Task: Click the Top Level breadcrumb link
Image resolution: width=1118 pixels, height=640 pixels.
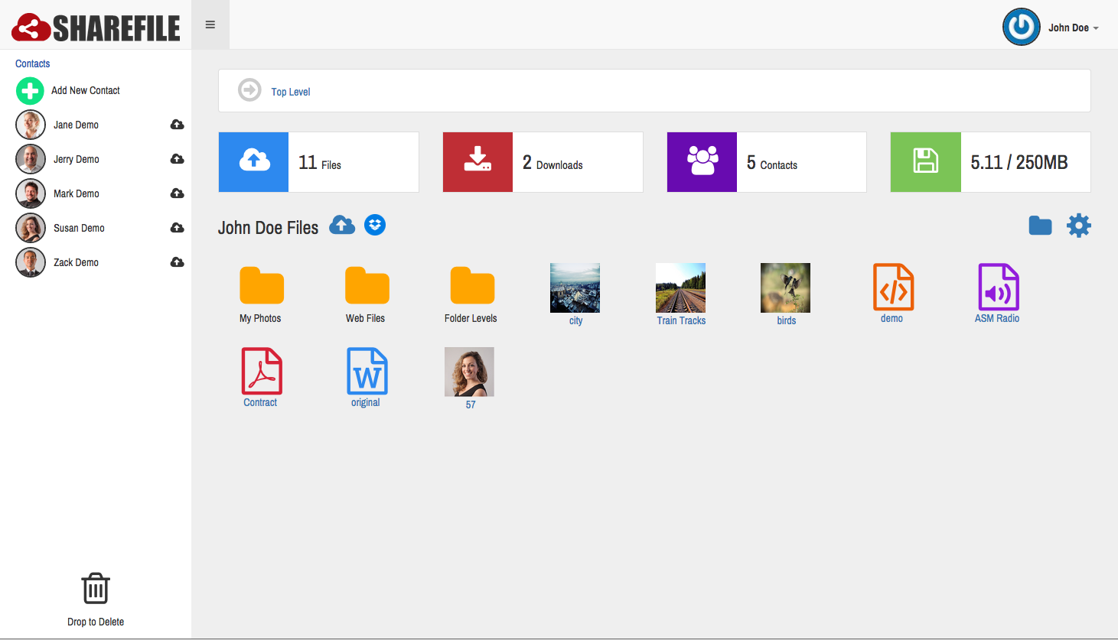Action: (291, 92)
